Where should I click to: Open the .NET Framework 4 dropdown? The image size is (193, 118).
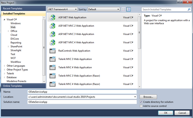click(x=62, y=9)
